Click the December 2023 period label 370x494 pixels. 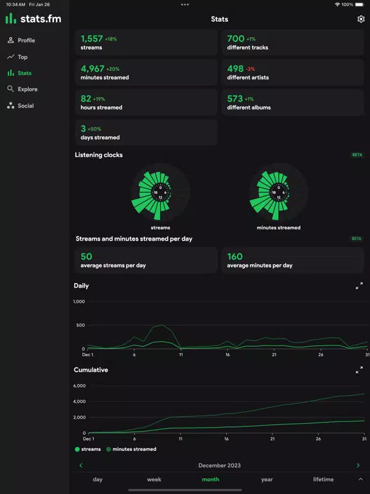(219, 465)
